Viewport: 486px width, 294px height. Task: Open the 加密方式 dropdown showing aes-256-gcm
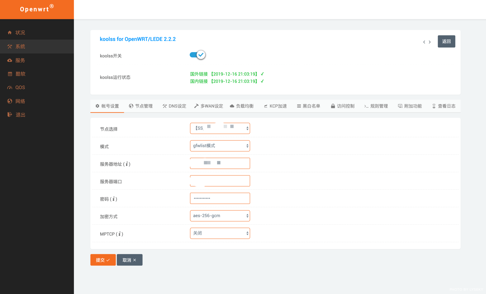220,216
